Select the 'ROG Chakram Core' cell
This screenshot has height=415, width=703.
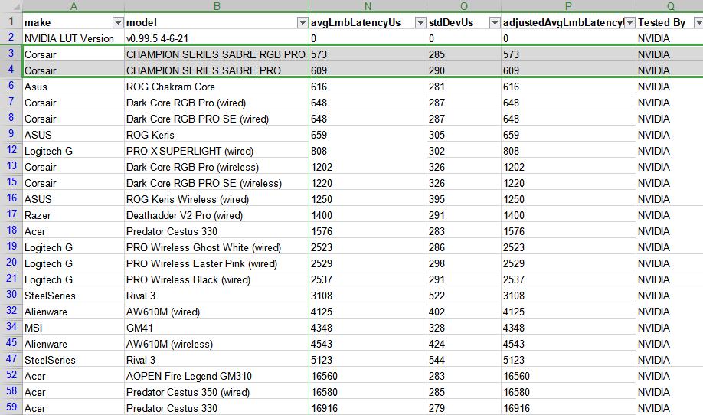(217, 87)
